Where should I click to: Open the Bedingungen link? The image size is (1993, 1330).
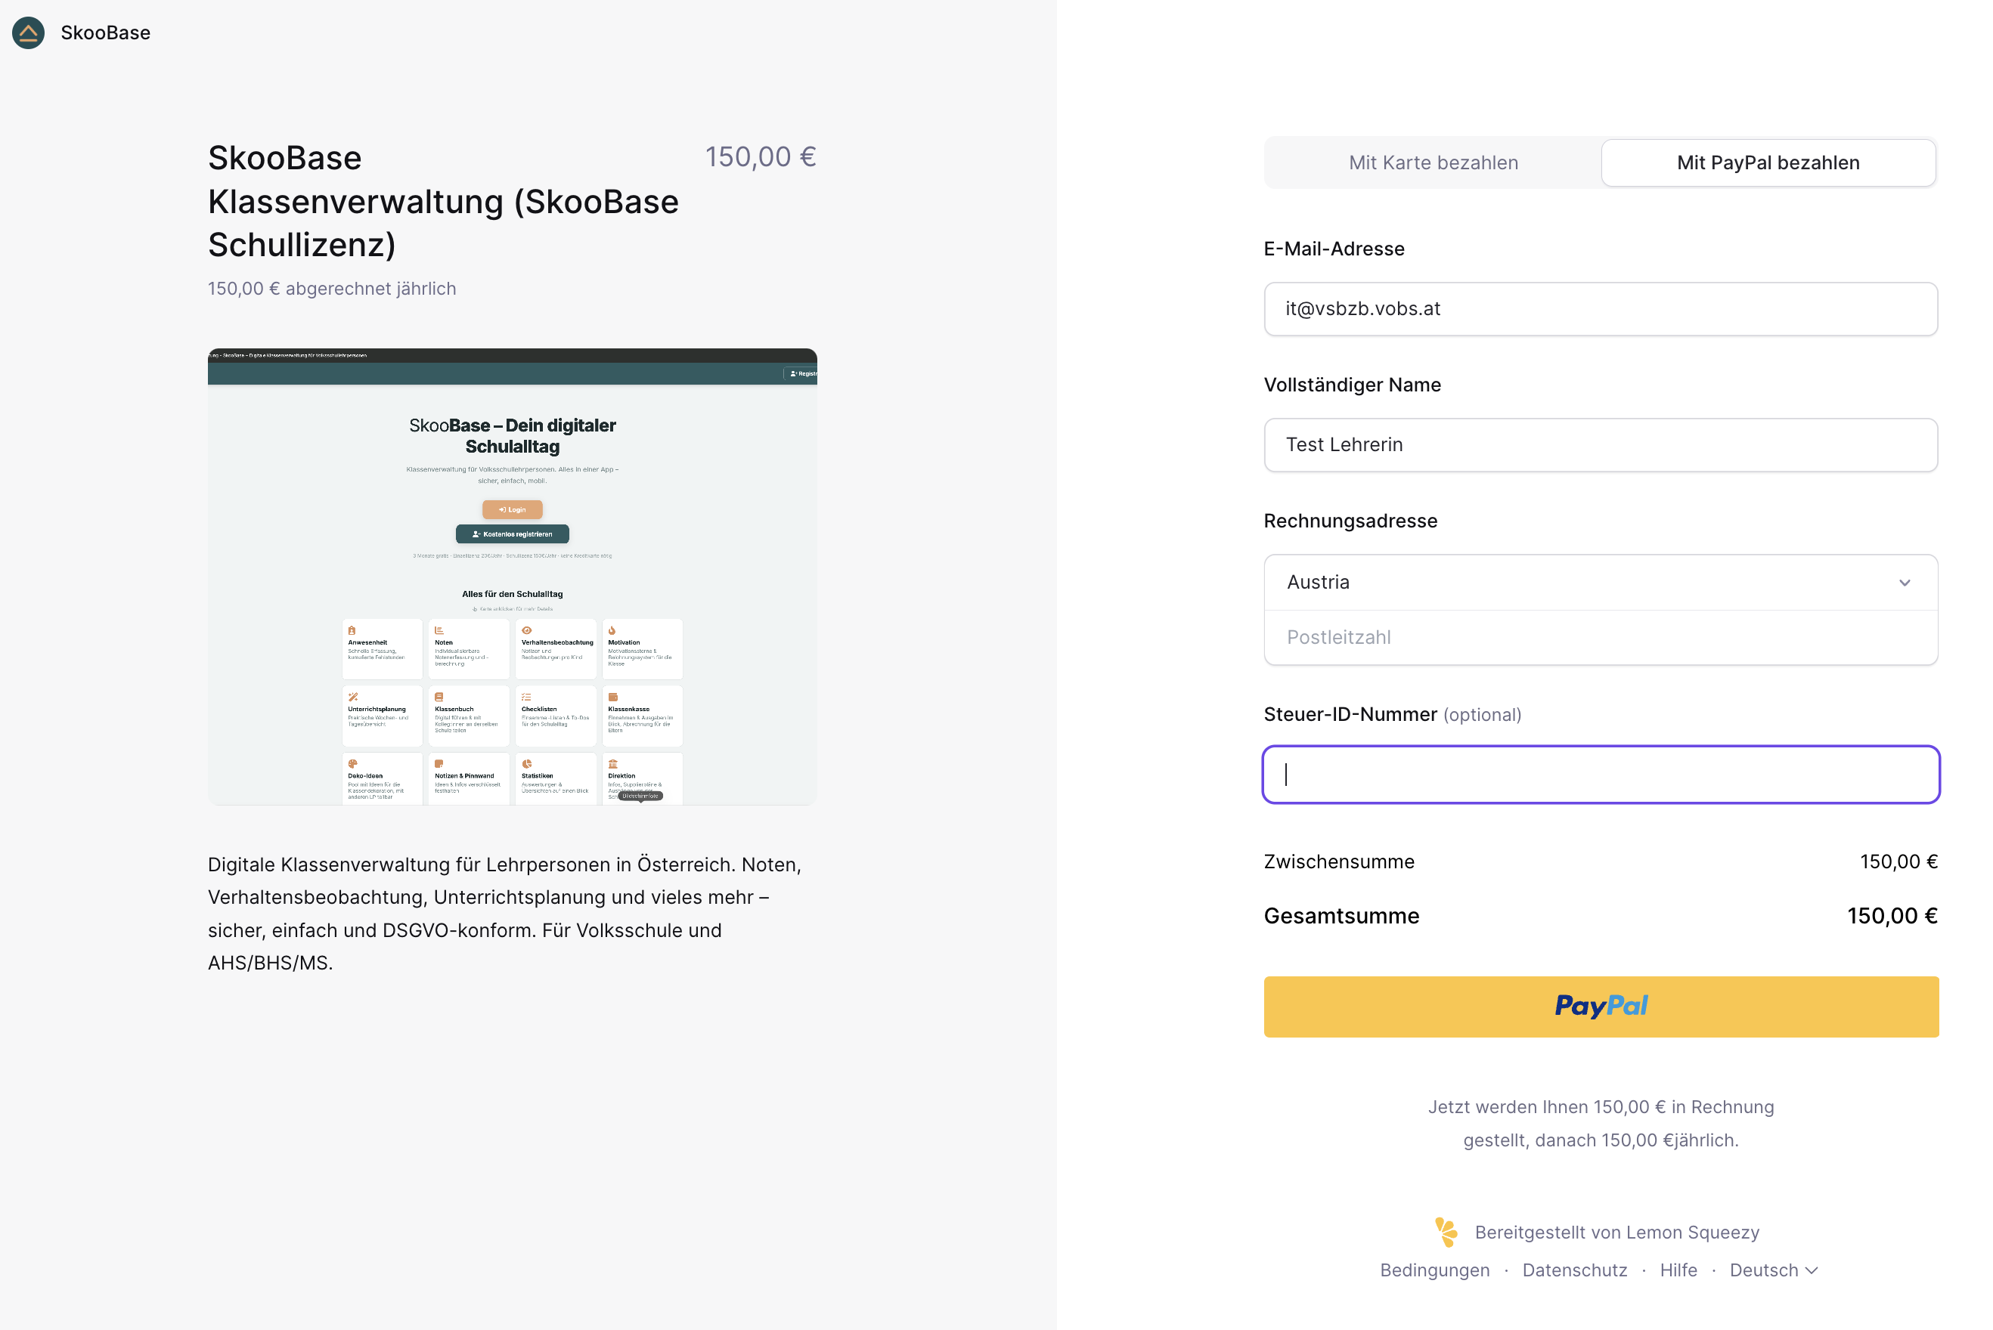1434,1270
